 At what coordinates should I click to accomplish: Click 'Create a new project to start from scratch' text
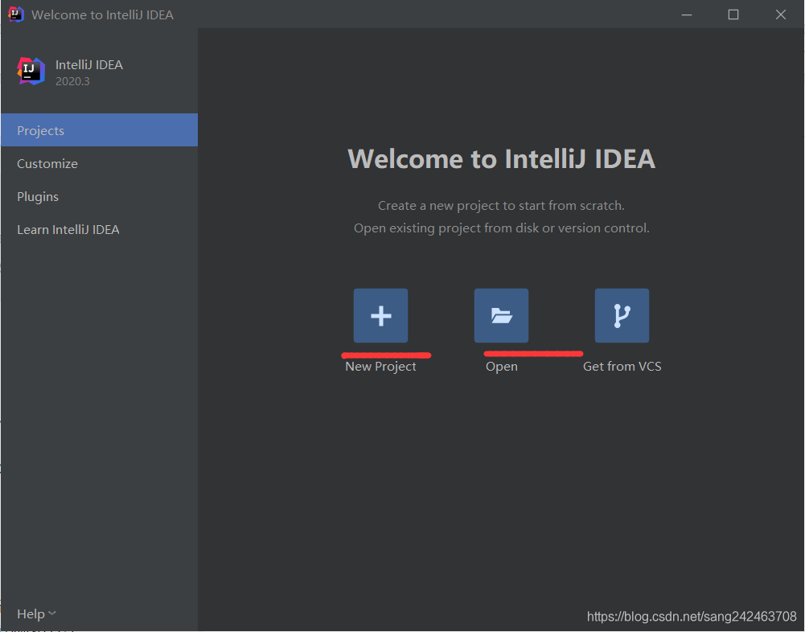(501, 205)
